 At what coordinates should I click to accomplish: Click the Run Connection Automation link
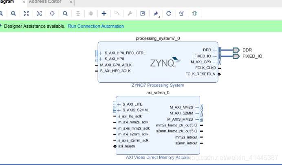(x=96, y=26)
